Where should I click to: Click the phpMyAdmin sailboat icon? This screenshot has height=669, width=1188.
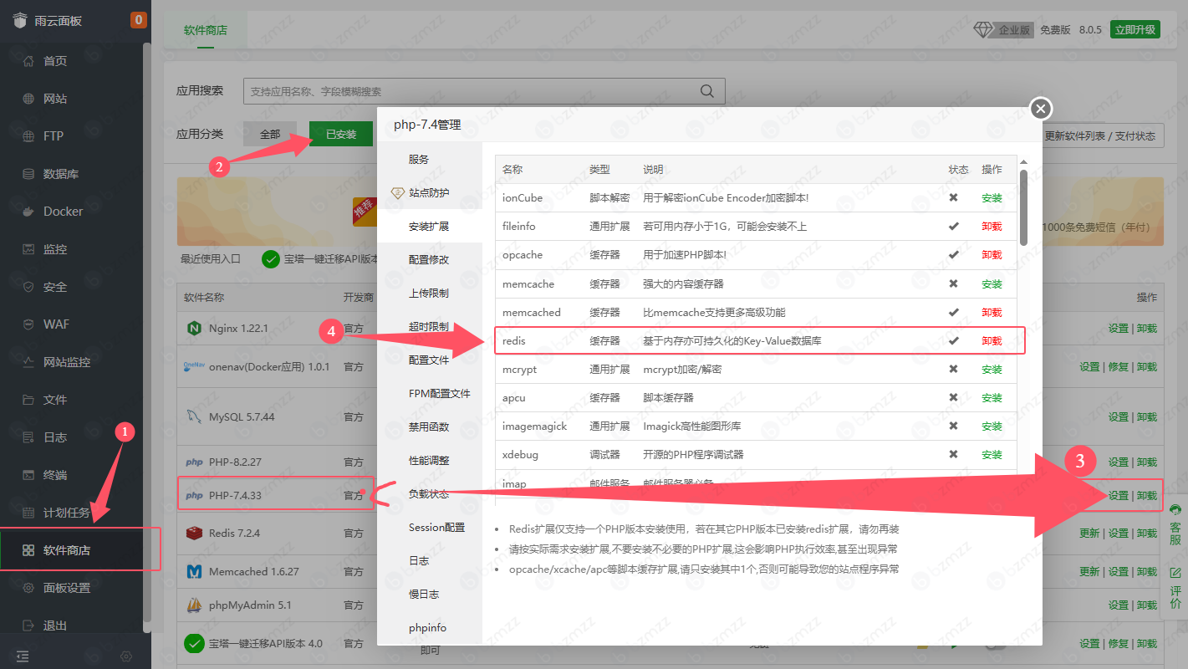[x=194, y=605]
